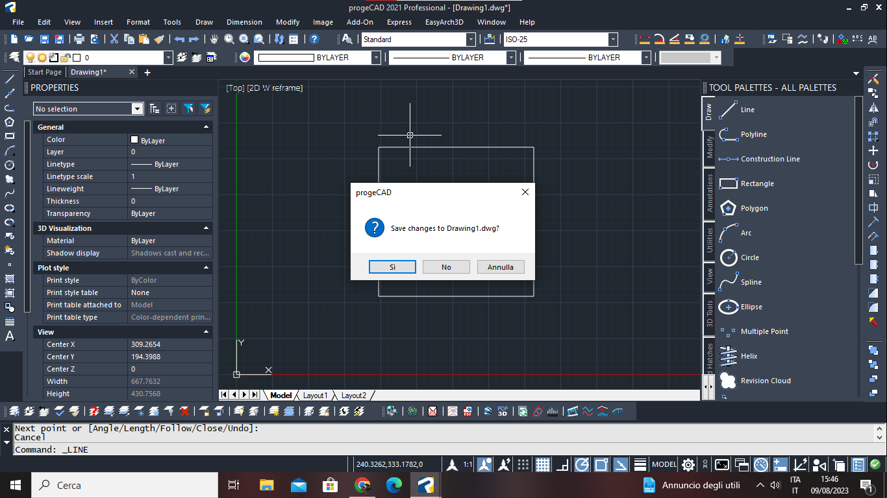Switch to the Start Page tab
The height and width of the screenshot is (498, 887).
tap(45, 72)
